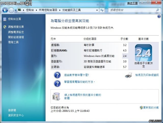Open 線上檢視適用於我的基本分數的軟體 link

click(83, 97)
